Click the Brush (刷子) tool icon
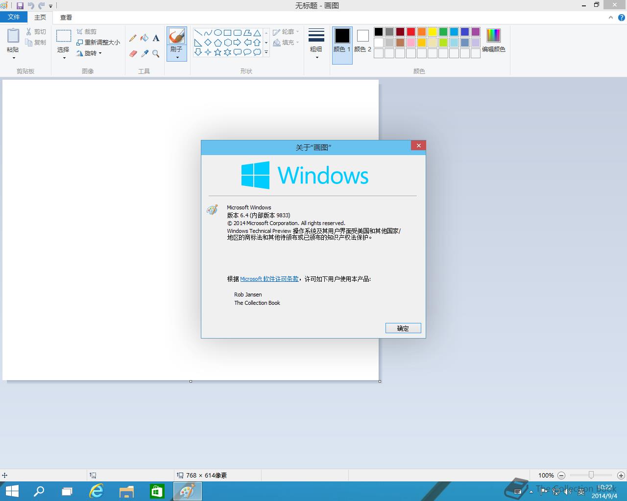The height and width of the screenshot is (501, 627). [176, 36]
